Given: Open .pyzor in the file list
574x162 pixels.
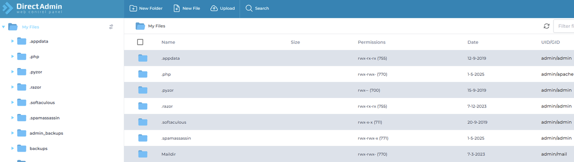Looking at the screenshot, I should 167,90.
